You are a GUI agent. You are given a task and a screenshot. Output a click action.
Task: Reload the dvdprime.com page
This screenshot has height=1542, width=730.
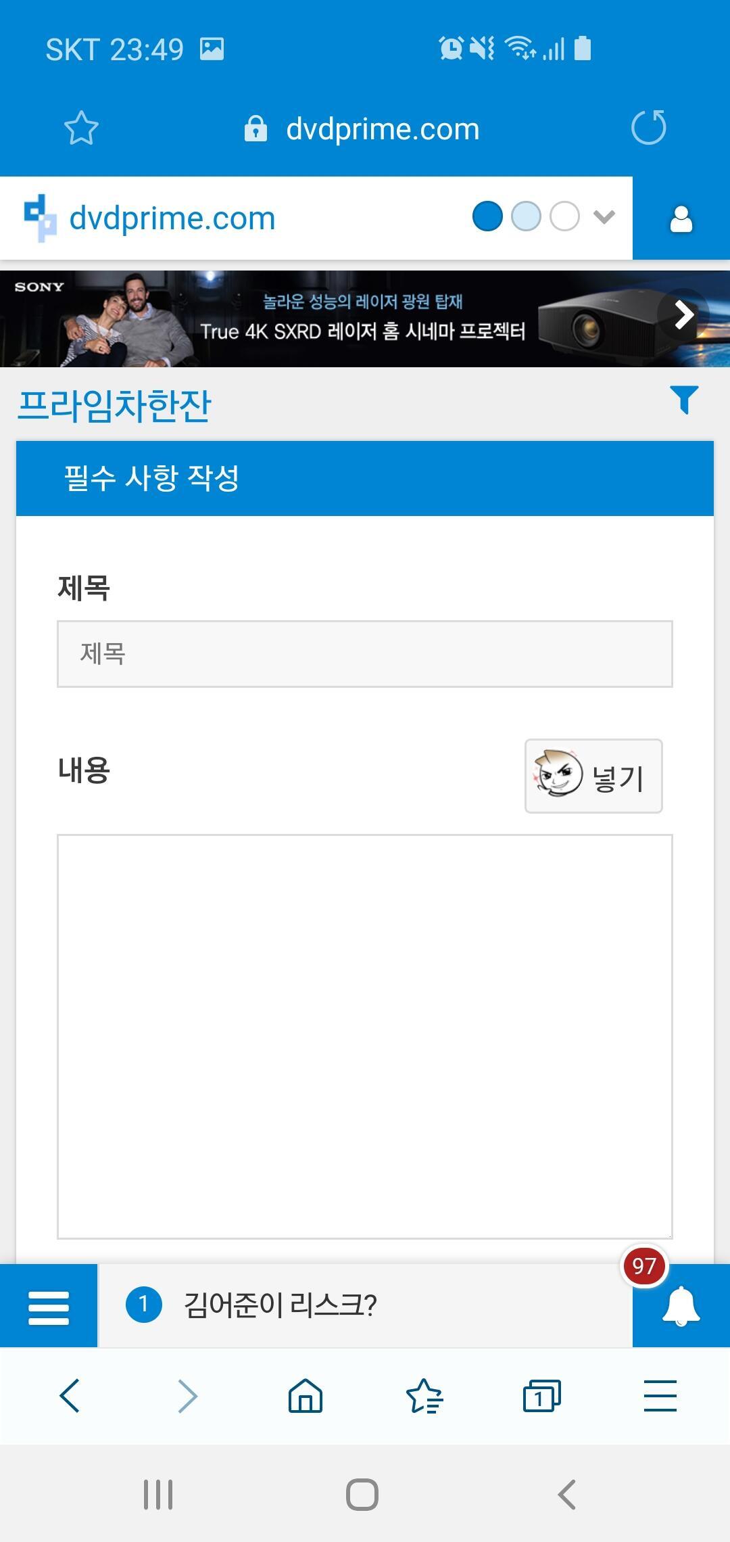649,127
